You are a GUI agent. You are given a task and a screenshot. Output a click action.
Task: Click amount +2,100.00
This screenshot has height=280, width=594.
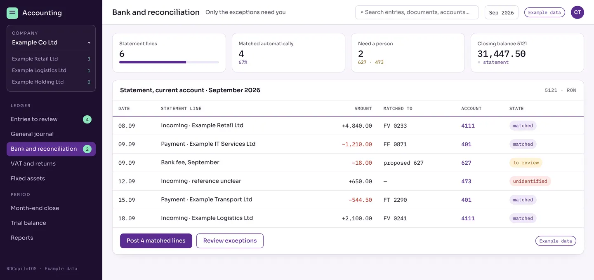coord(357,218)
